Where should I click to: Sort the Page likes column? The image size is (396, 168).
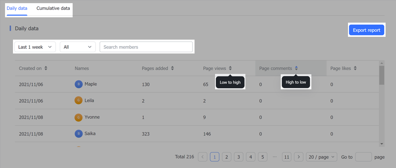point(355,68)
